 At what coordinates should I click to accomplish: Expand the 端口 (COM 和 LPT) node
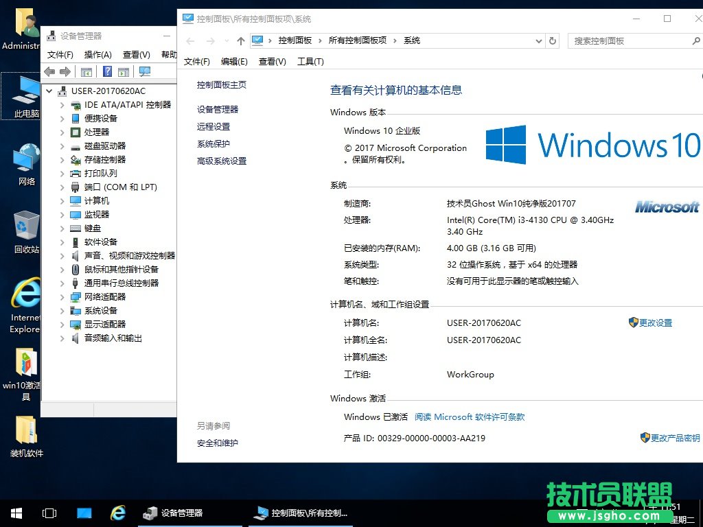tap(62, 187)
